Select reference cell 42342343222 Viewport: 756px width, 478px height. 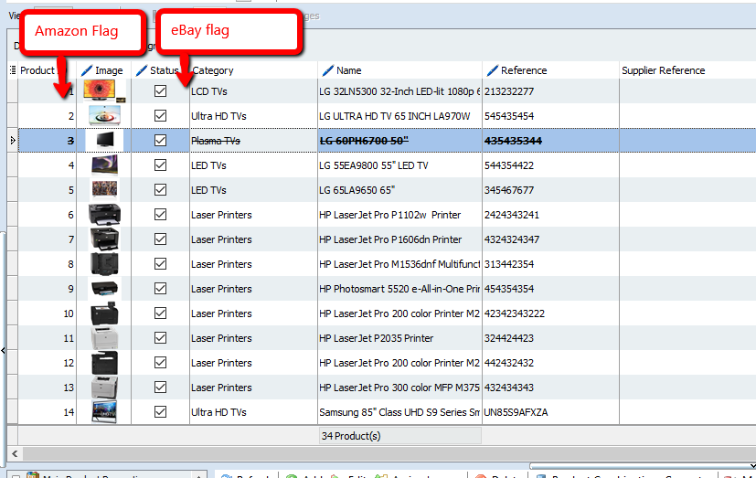550,313
